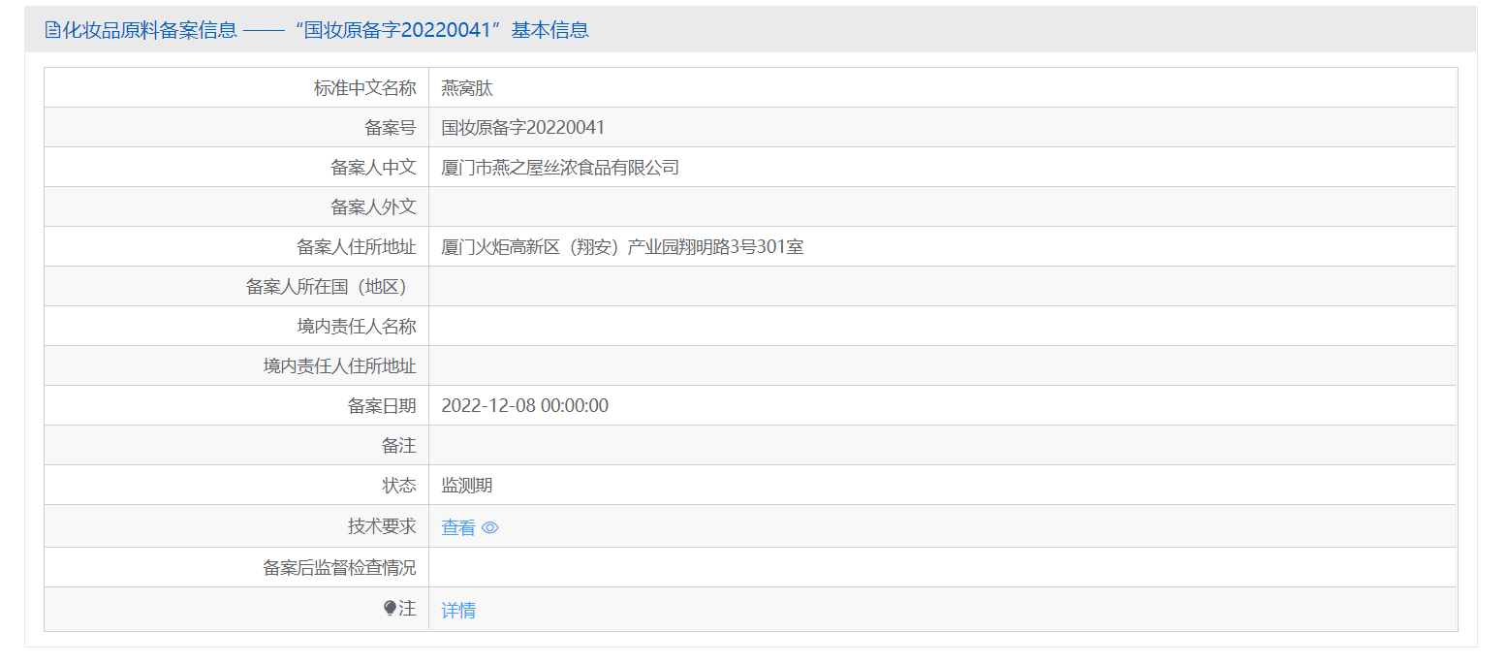The width and height of the screenshot is (1506, 664).
Task: Click the label 境内责任人名称
Action: click(x=357, y=327)
